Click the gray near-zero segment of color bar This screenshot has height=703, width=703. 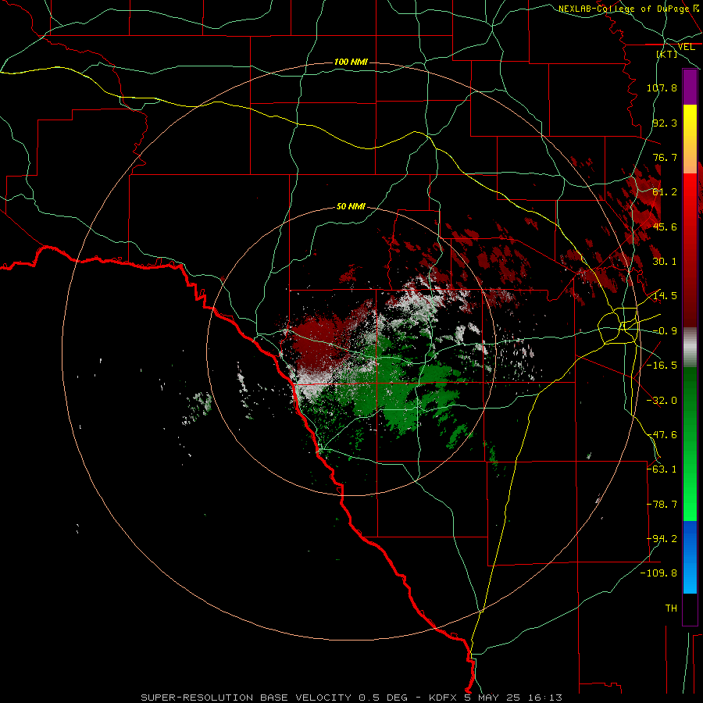point(690,348)
